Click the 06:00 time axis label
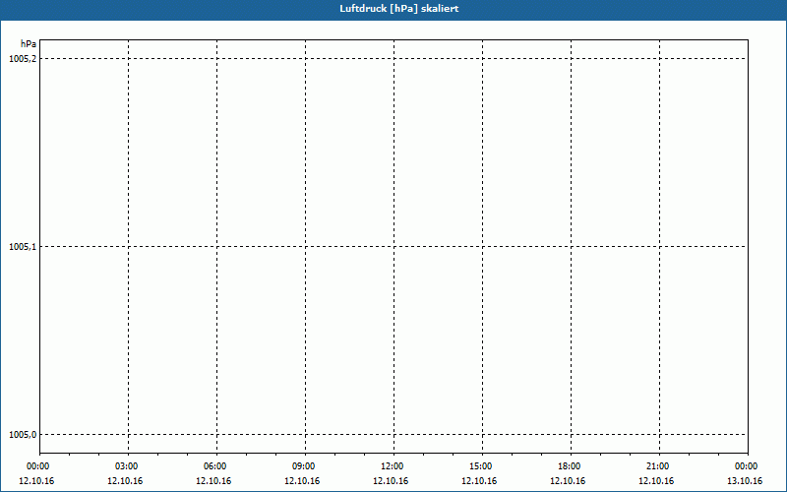Viewport: 787px width, 492px height. click(x=216, y=466)
